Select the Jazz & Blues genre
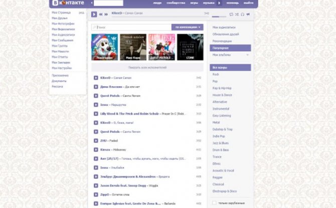 click(221, 143)
